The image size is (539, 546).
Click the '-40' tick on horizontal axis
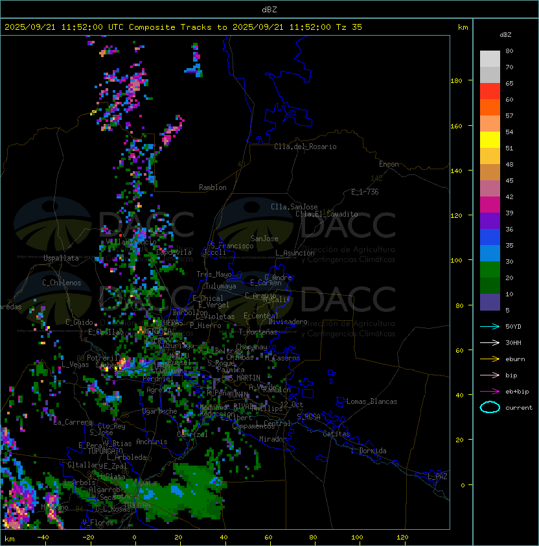pos(43,538)
